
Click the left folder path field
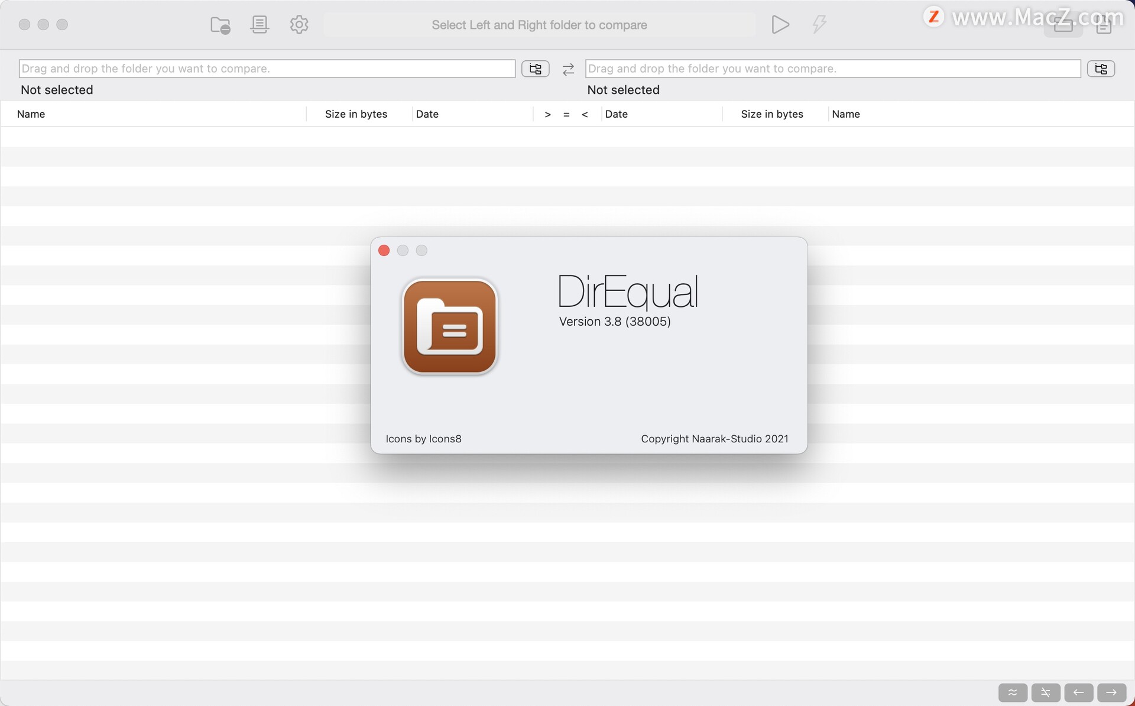(267, 69)
